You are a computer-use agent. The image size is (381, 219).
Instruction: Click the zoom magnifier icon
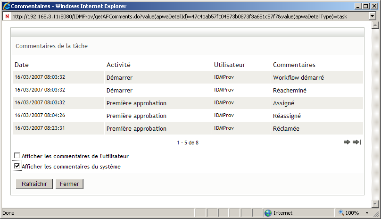(x=341, y=213)
